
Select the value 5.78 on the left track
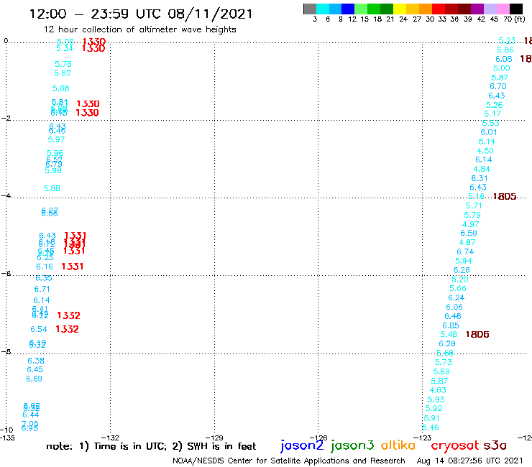[x=63, y=64]
